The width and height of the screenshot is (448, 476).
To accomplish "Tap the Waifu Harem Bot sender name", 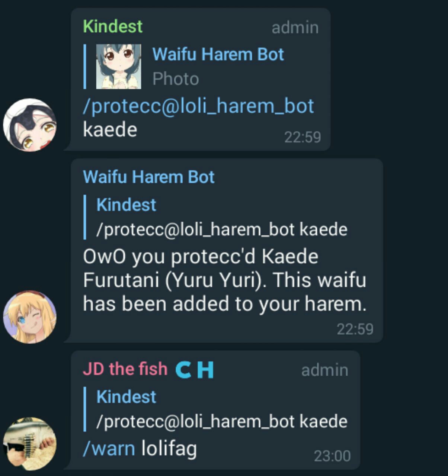I will [x=148, y=177].
